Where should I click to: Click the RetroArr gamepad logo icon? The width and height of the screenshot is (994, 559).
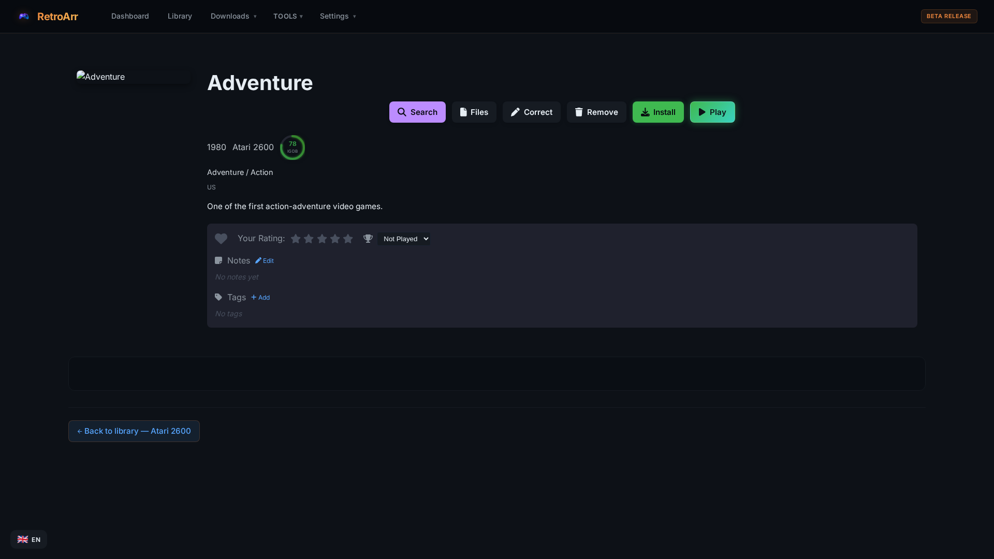[24, 17]
